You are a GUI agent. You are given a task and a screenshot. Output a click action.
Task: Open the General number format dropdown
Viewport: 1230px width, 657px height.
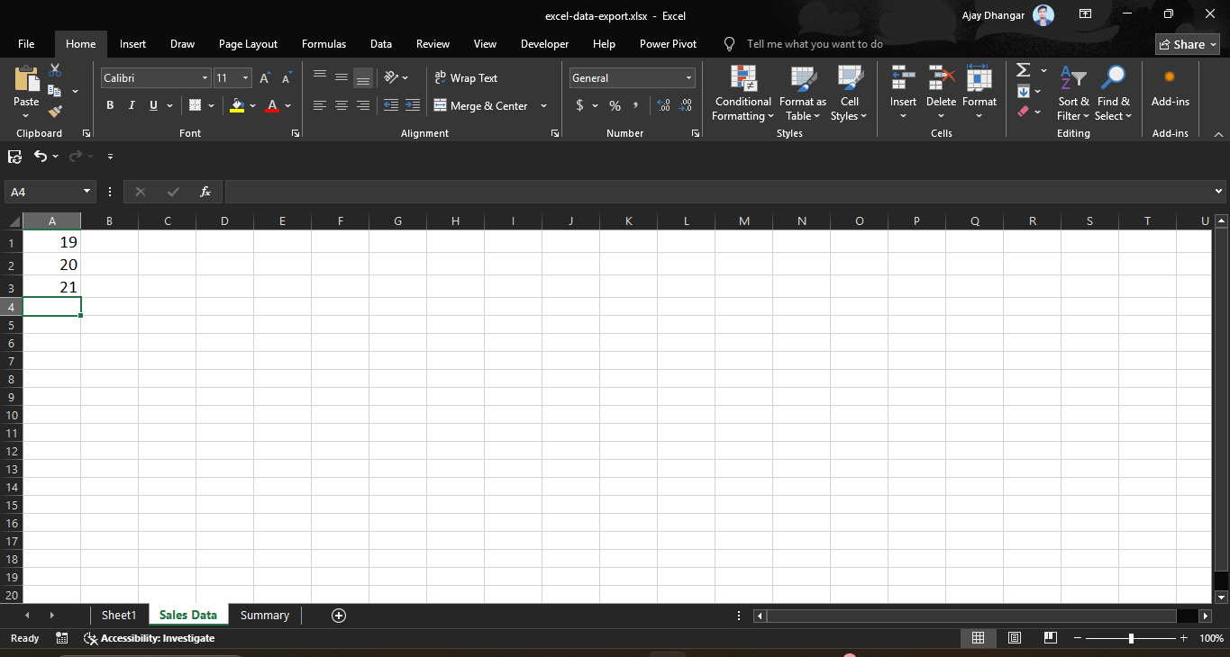[688, 78]
